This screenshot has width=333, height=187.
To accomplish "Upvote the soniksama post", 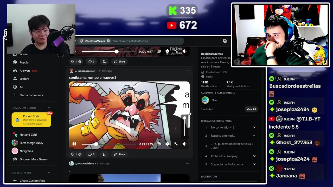I will tap(72, 154).
